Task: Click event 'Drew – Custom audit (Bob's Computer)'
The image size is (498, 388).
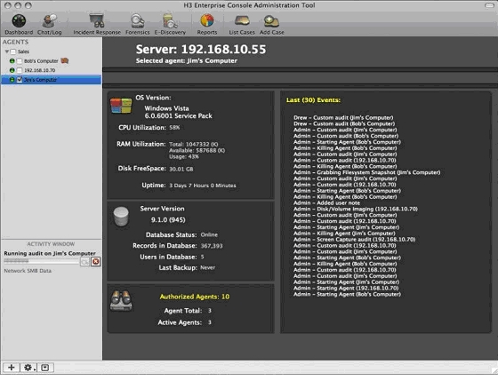Action: (344, 123)
